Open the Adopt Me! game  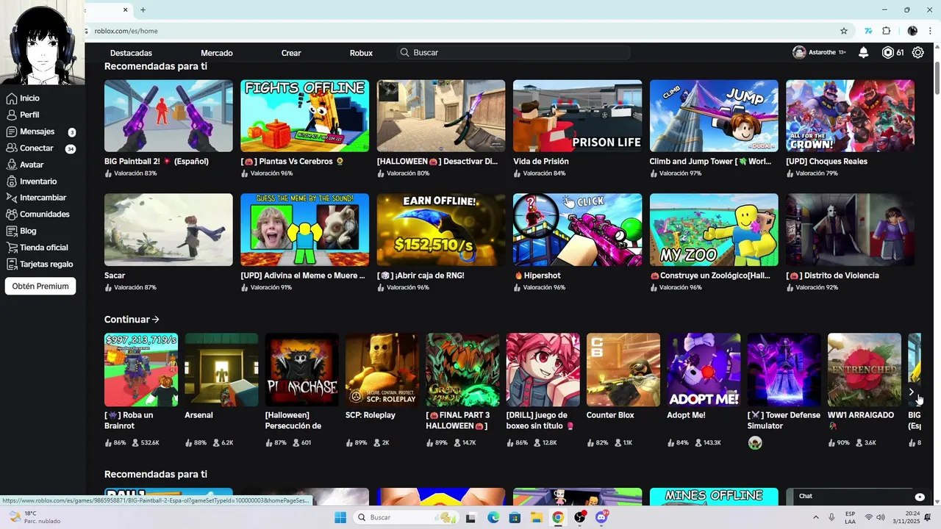[x=704, y=370]
